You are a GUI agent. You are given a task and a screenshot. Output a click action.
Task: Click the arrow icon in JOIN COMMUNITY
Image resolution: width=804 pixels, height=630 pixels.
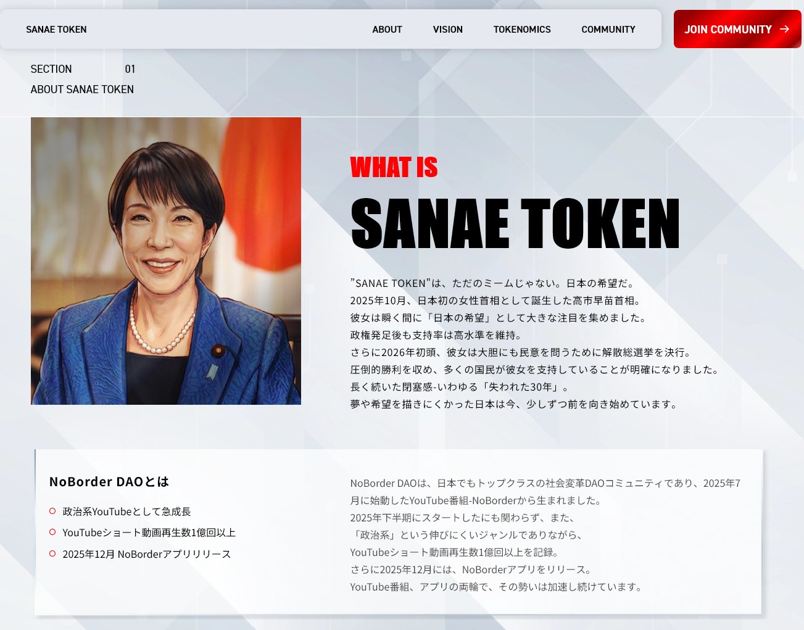coord(784,29)
